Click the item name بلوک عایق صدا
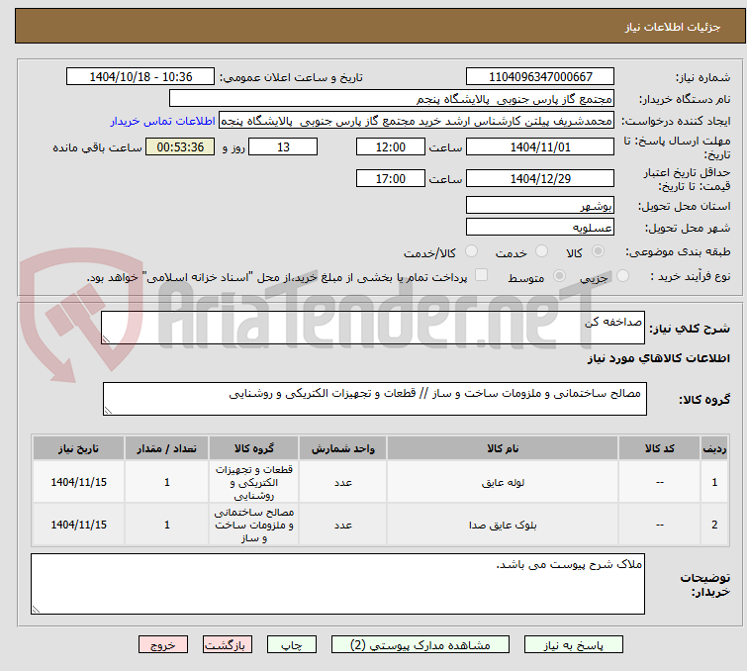This screenshot has width=747, height=671. click(503, 525)
